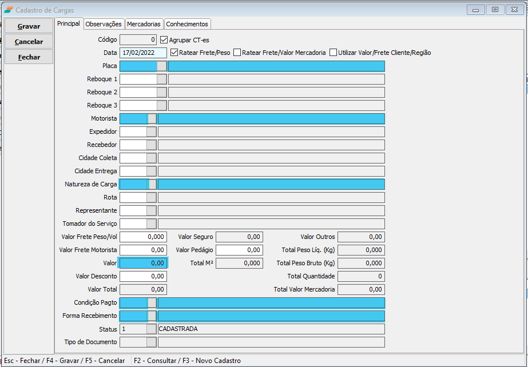
Task: Switch to the Mercadorias tab
Action: coord(144,24)
